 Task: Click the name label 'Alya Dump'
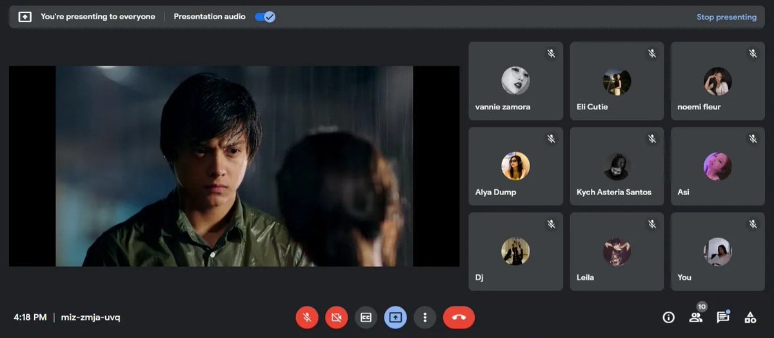pyautogui.click(x=496, y=192)
